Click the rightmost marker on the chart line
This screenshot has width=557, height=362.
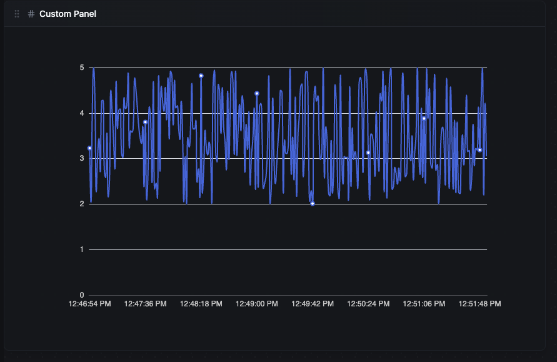coord(480,150)
